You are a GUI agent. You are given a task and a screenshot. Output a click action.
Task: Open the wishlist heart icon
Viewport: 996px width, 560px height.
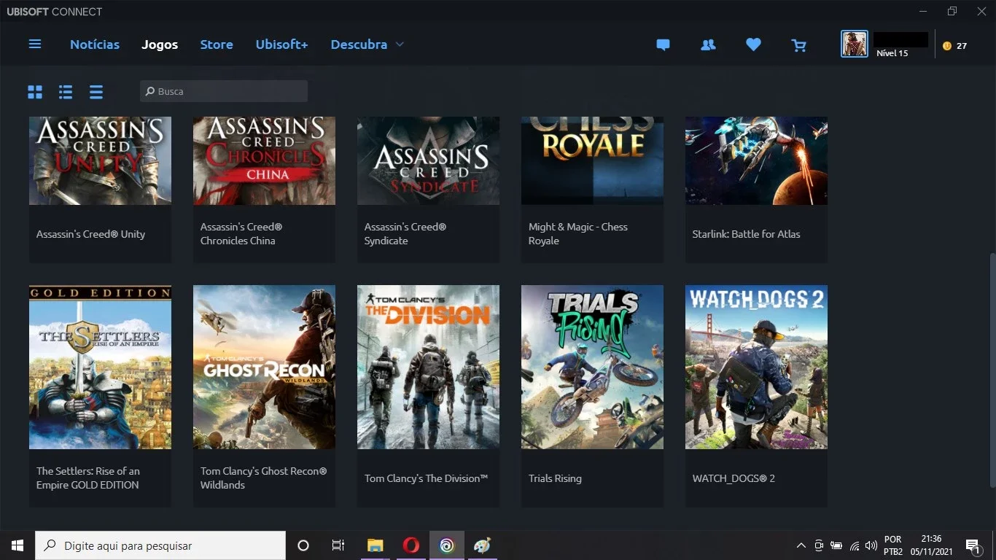(x=753, y=45)
